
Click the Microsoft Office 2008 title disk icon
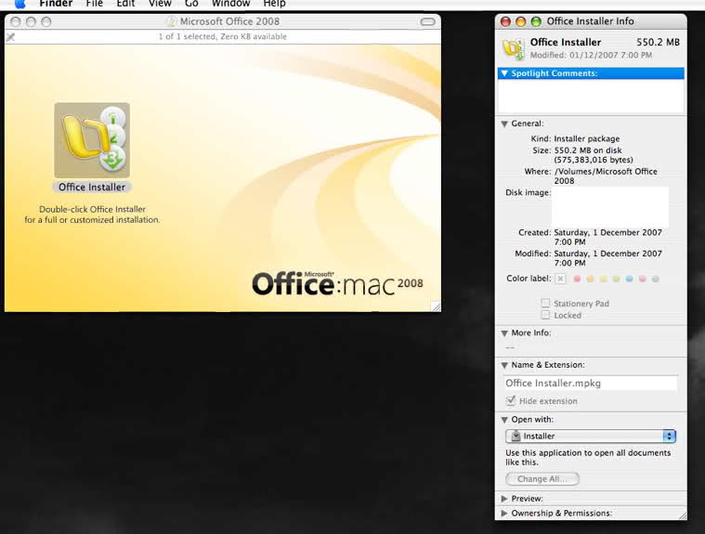point(171,21)
